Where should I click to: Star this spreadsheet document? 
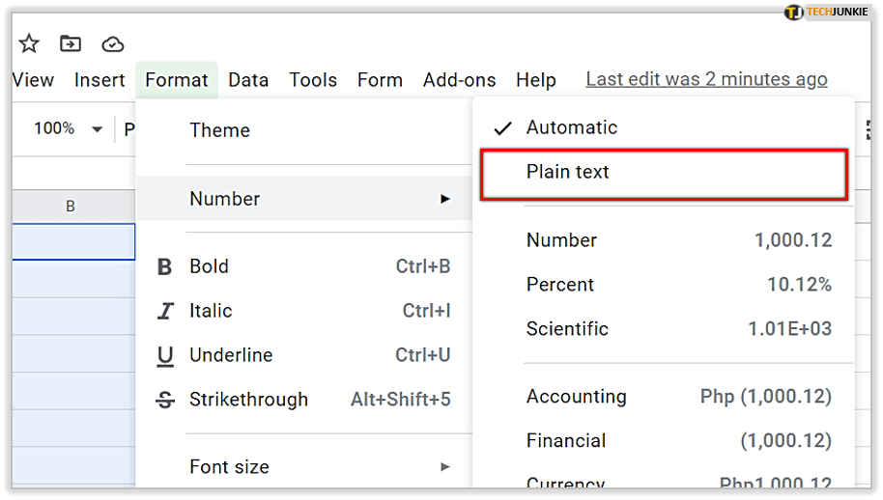tap(29, 43)
